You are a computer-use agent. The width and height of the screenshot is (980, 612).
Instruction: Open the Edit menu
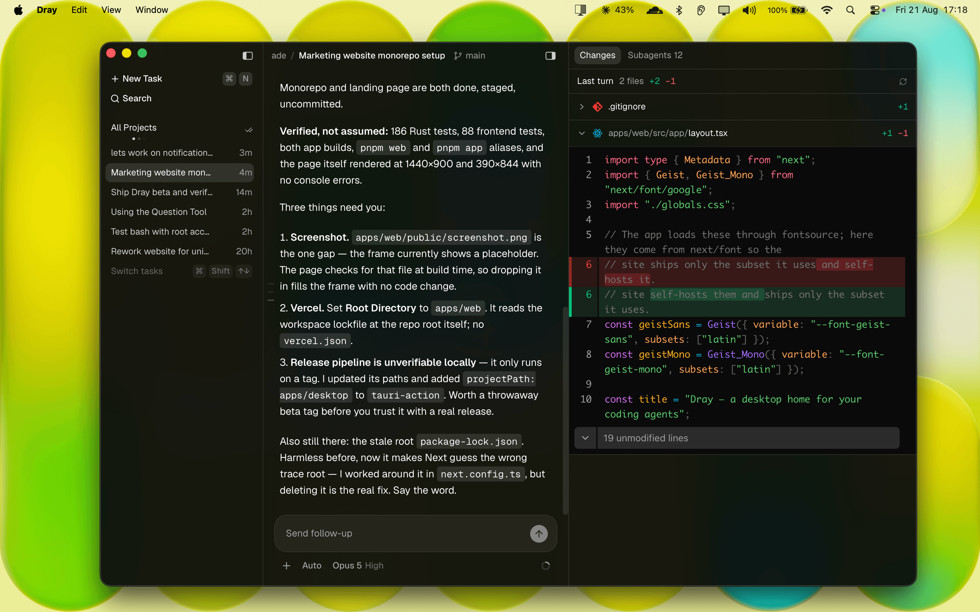[79, 10]
